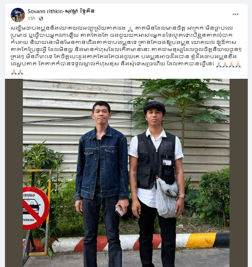Viewport: 252px width, 267px height.
Task: Click the man wearing the flat cap
Action: 156,184
